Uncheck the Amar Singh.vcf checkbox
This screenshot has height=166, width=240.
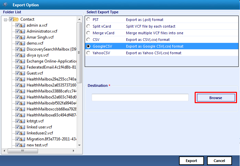point(17,37)
